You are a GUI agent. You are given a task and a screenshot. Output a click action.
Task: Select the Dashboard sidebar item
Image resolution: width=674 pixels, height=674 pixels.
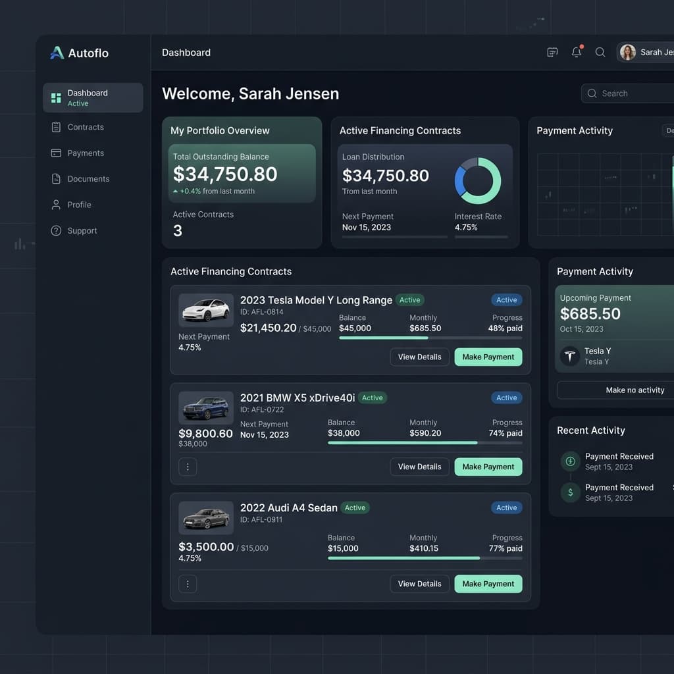93,98
